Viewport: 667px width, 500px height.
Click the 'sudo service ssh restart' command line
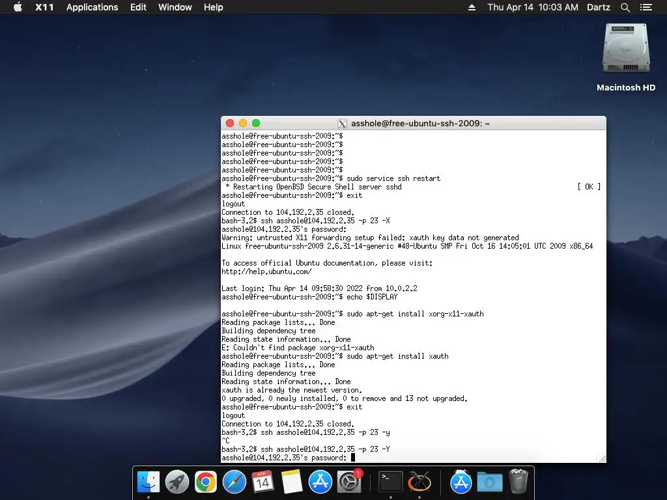[x=331, y=178]
